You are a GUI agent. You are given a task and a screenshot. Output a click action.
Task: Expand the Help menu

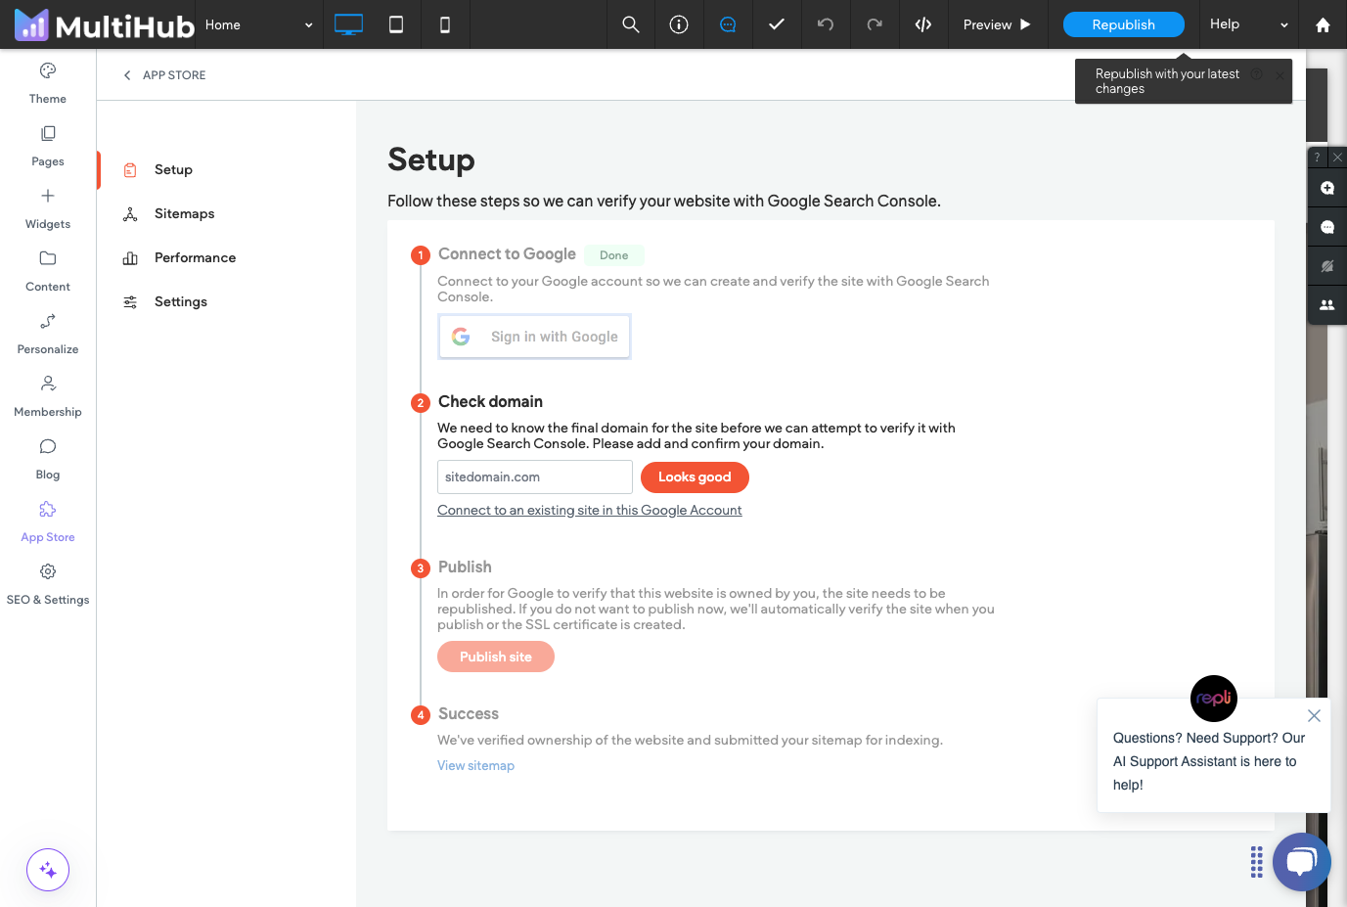click(1248, 24)
